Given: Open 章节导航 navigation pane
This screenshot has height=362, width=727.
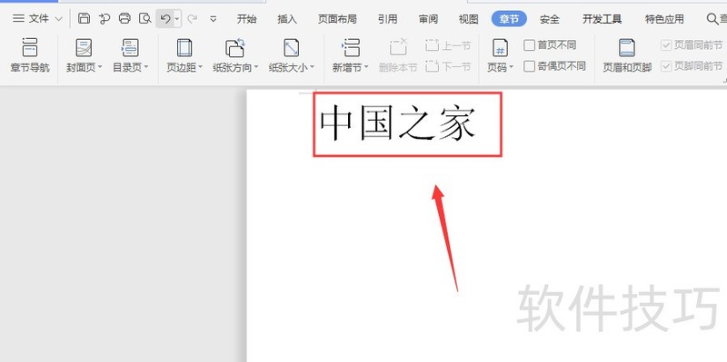Looking at the screenshot, I should (30, 55).
